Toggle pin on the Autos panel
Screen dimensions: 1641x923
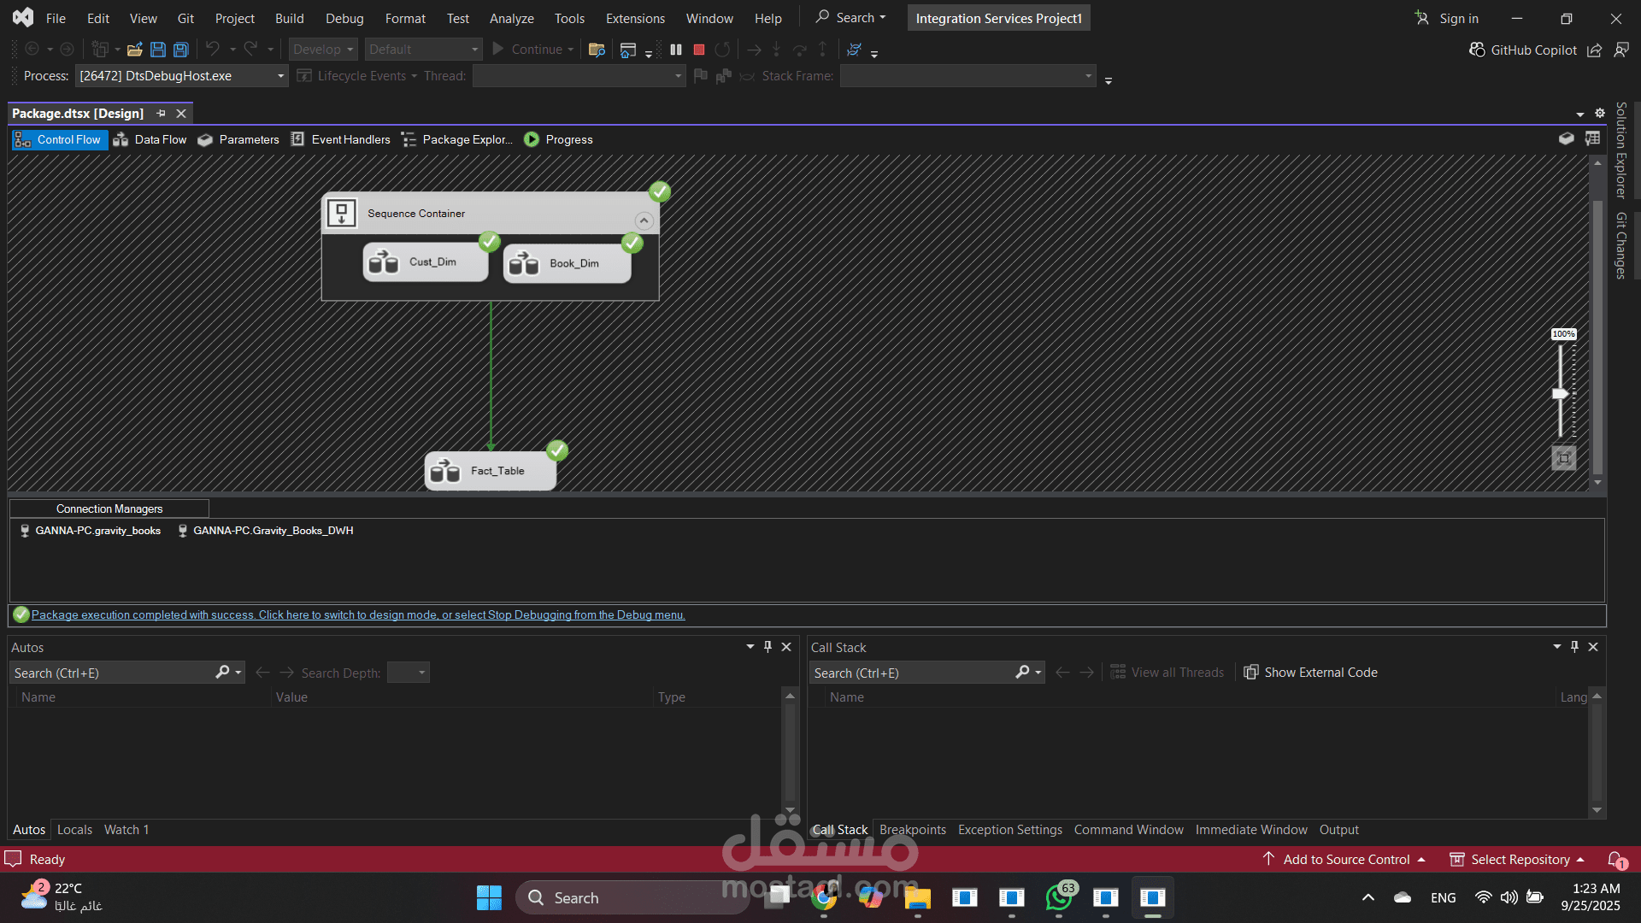pyautogui.click(x=768, y=647)
